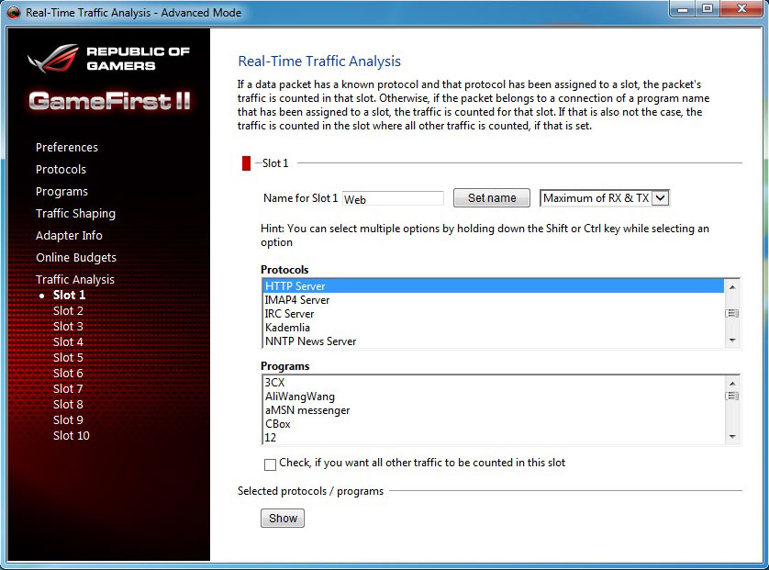Click the Programs list scroll up arrow
Screen dimensions: 769x570
click(x=731, y=384)
